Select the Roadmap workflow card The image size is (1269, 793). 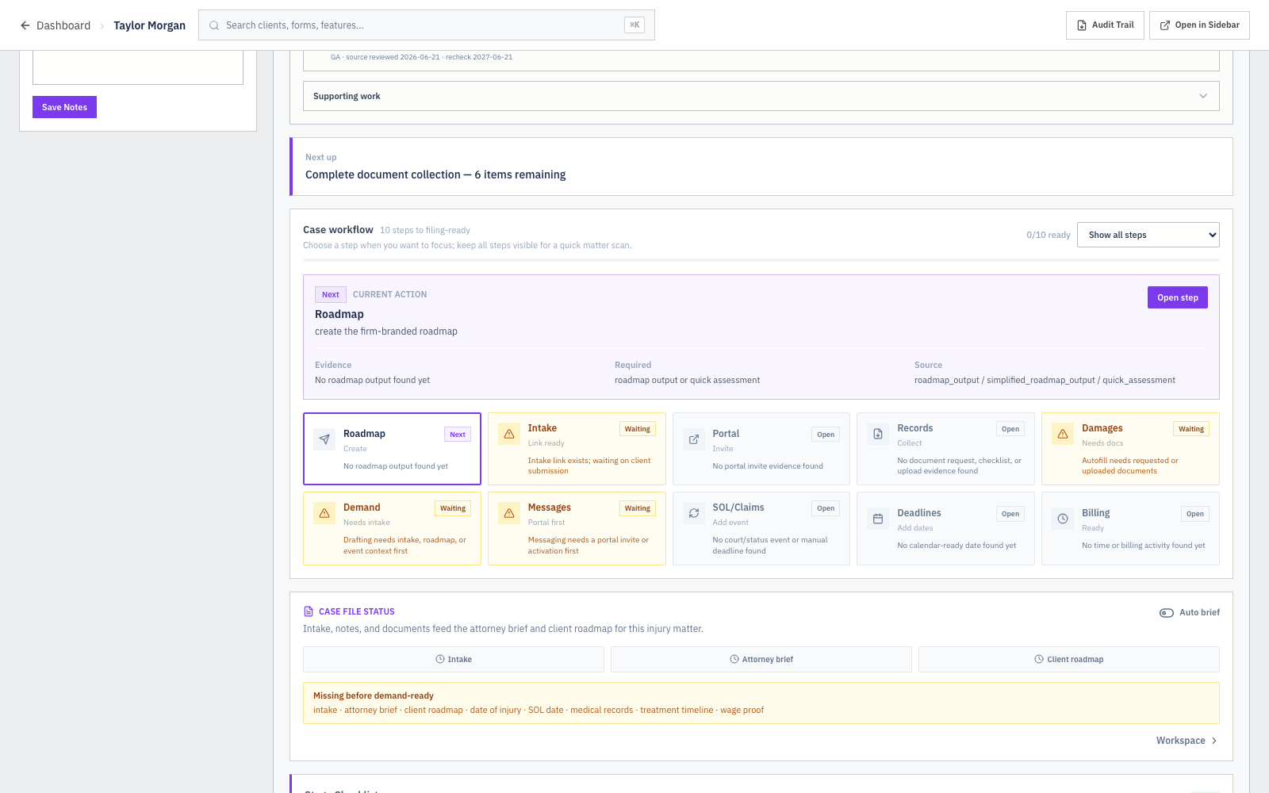point(392,449)
